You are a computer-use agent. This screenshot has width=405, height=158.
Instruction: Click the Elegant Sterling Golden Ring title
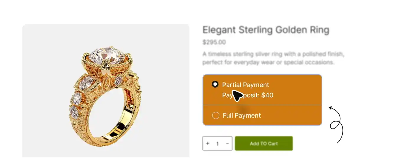(266, 30)
